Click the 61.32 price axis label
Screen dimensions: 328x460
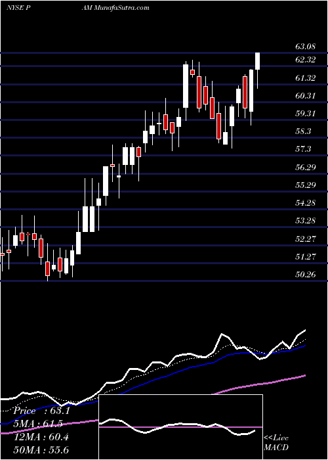[x=305, y=78]
